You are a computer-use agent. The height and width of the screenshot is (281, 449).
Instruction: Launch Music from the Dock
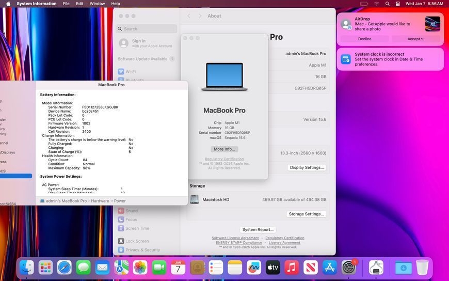point(292,268)
